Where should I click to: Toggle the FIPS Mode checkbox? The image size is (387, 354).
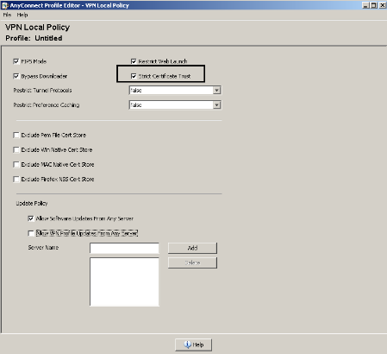click(x=16, y=61)
